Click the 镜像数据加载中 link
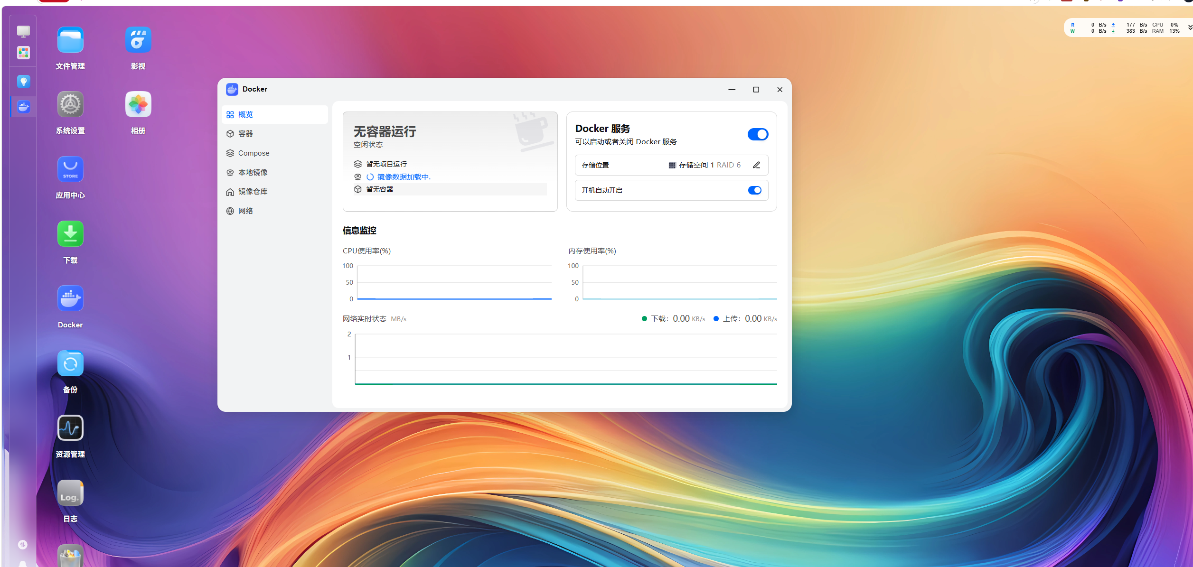 [x=404, y=177]
